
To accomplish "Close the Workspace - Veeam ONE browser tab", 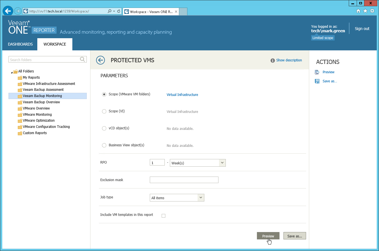I will [176, 12].
